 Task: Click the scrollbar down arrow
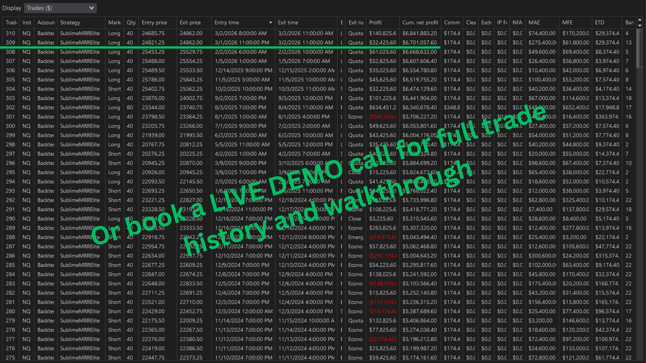640,26
